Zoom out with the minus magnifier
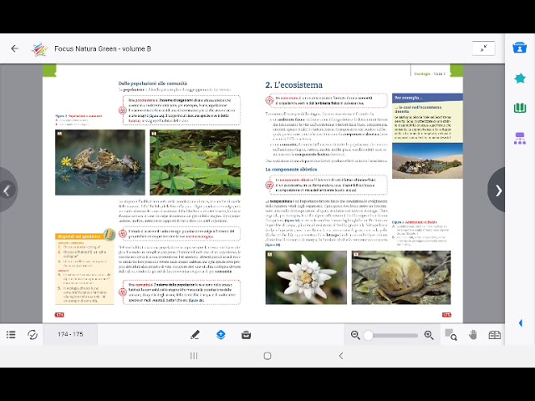Screen dimensions: 535x401 tap(355, 335)
